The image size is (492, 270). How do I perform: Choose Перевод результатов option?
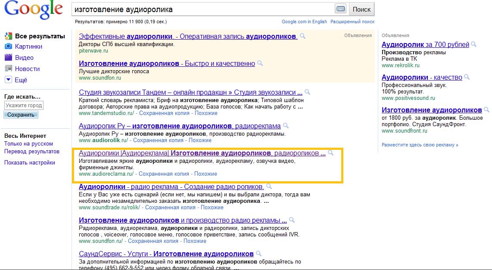point(32,152)
